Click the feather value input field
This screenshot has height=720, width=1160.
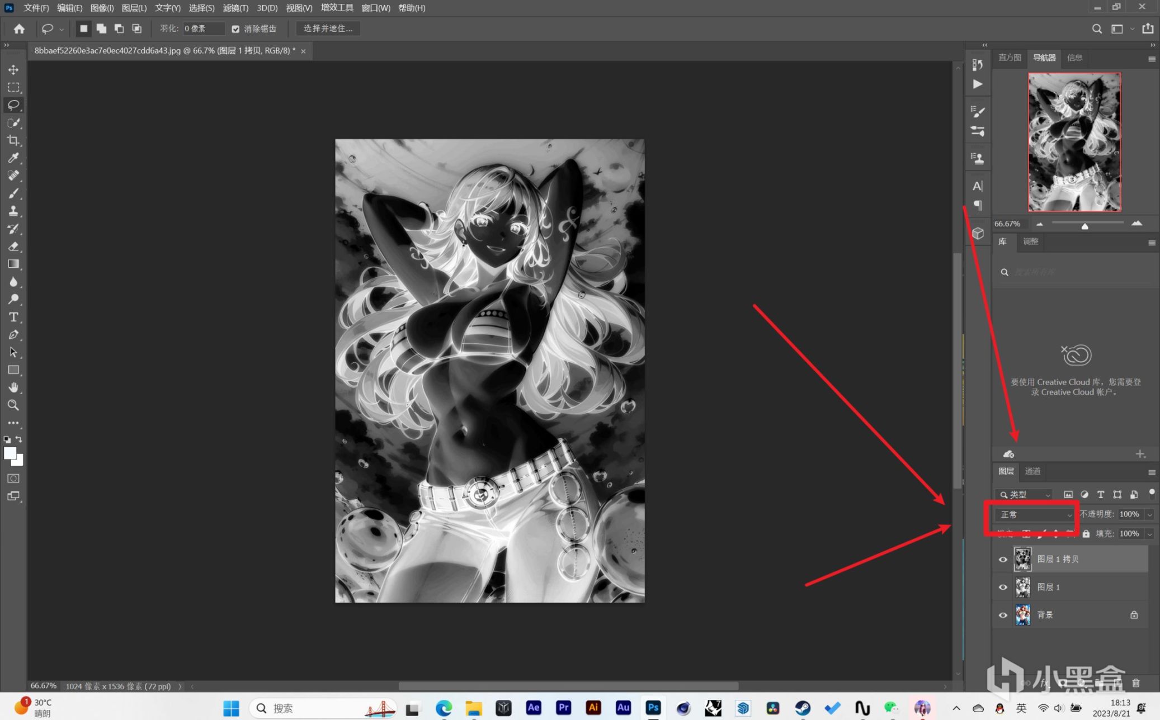coord(204,29)
